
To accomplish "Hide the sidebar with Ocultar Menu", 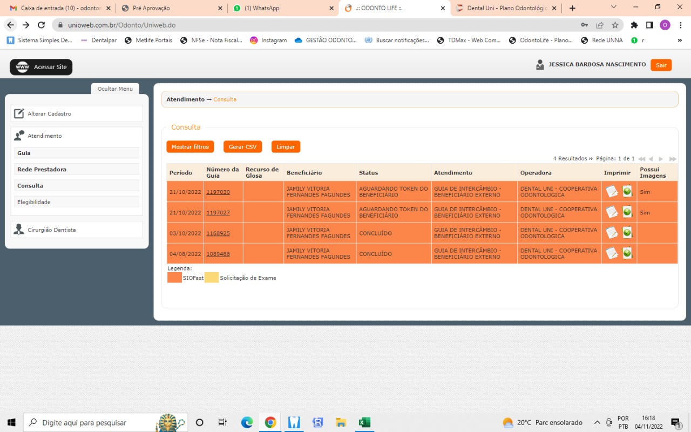I will tap(115, 89).
